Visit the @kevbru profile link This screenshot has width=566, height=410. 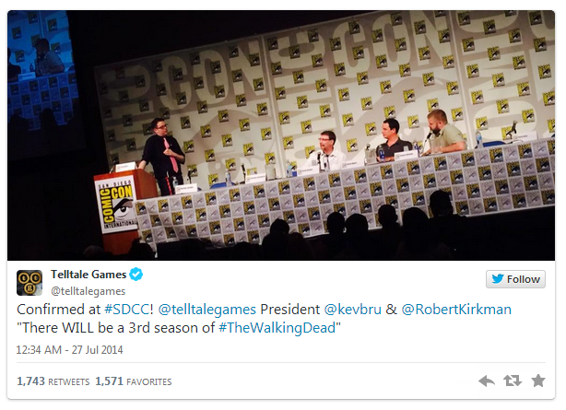pos(352,310)
